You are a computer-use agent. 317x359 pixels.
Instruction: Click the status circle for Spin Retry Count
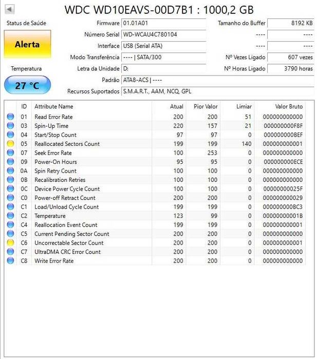(10, 171)
